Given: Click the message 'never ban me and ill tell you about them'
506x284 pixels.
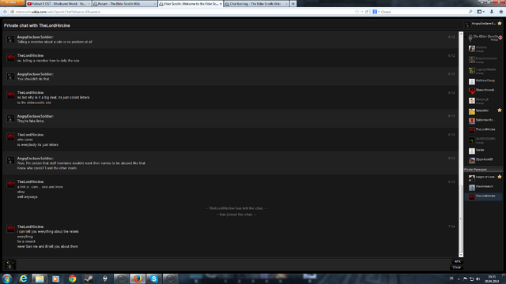Looking at the screenshot, I should 47,247.
